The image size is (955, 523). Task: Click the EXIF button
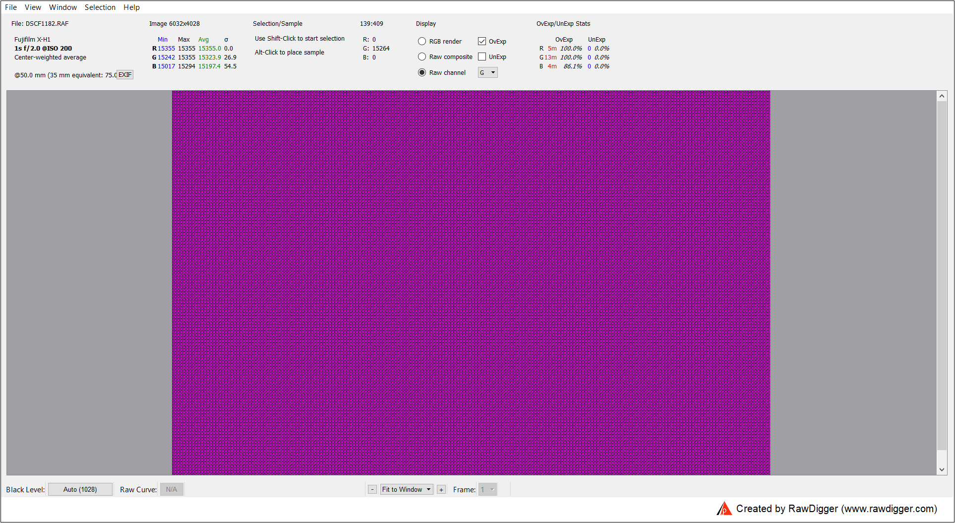[x=125, y=75]
